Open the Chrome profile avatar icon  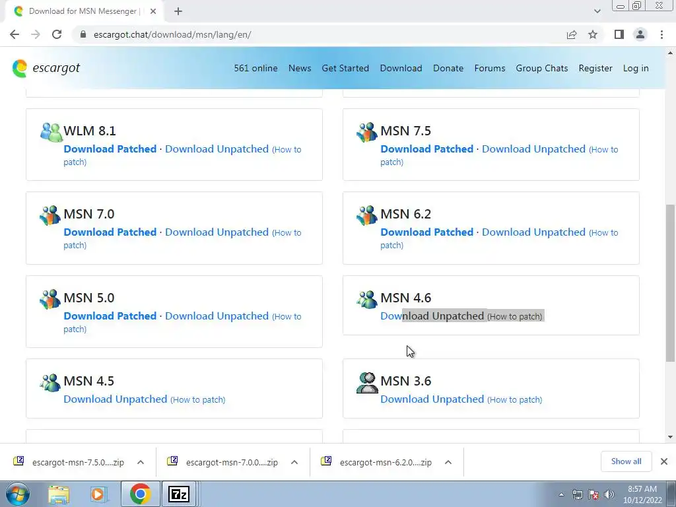[640, 34]
